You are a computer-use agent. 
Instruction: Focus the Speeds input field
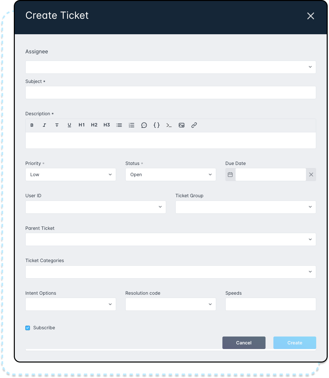pos(271,304)
